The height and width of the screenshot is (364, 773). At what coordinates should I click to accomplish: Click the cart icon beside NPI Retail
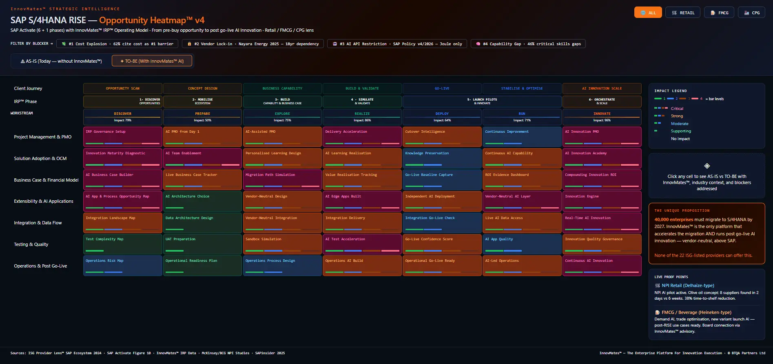point(657,286)
